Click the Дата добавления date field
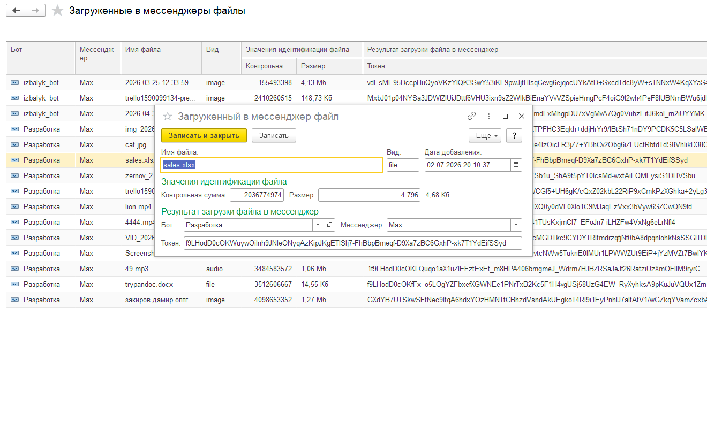Screen dimensions: 707x421 click(467, 165)
